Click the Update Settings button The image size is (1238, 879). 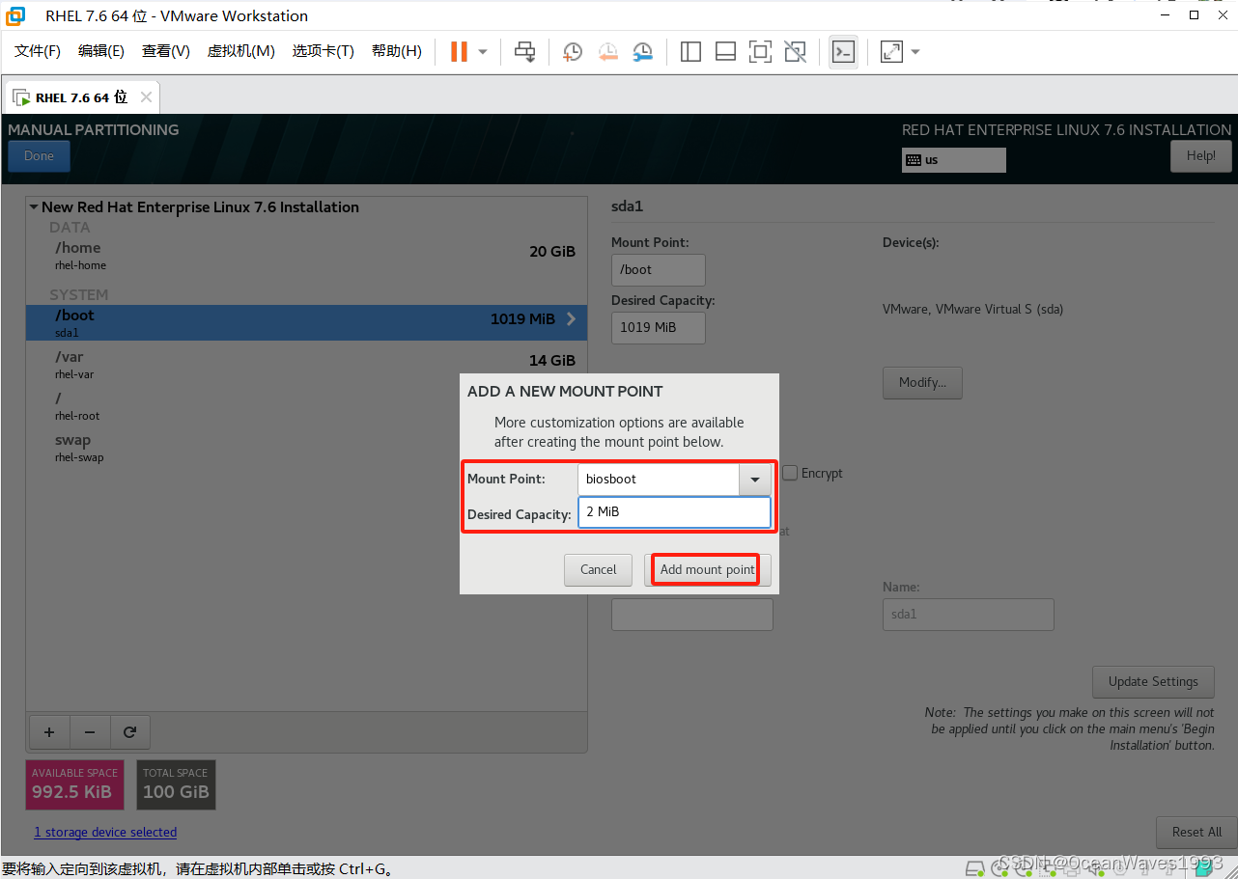coord(1153,681)
